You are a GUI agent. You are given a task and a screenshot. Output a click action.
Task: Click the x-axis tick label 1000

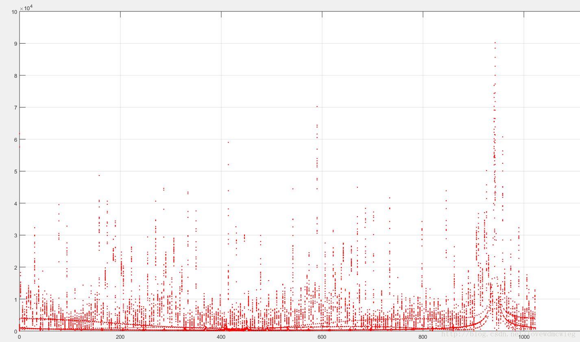pyautogui.click(x=523, y=337)
